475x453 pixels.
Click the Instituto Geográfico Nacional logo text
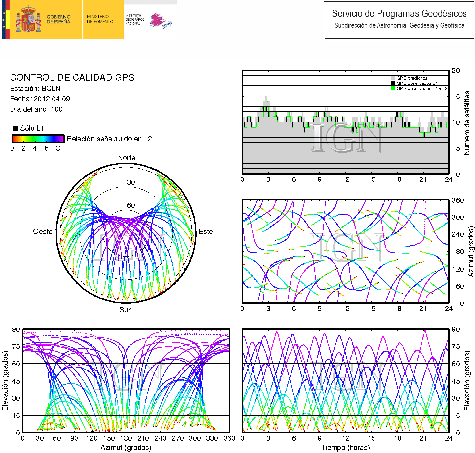[x=135, y=19]
